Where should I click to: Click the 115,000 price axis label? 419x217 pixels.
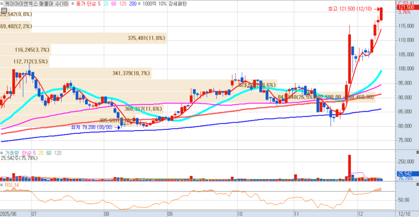tap(406, 26)
